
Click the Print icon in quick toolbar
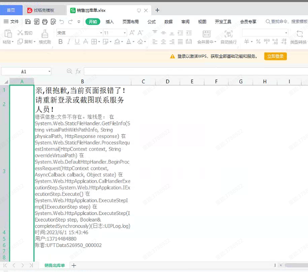[44, 22]
